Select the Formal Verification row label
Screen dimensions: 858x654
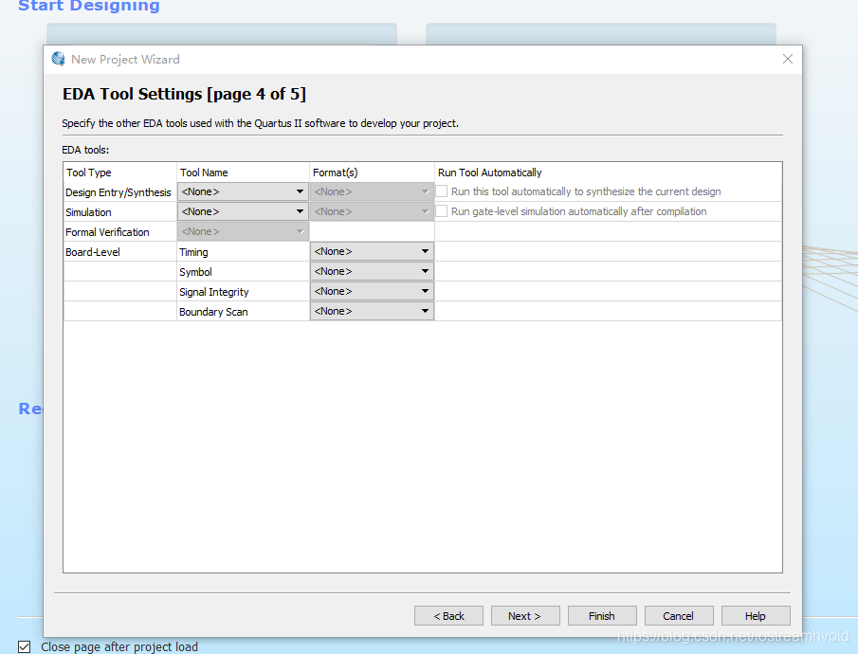(x=107, y=232)
